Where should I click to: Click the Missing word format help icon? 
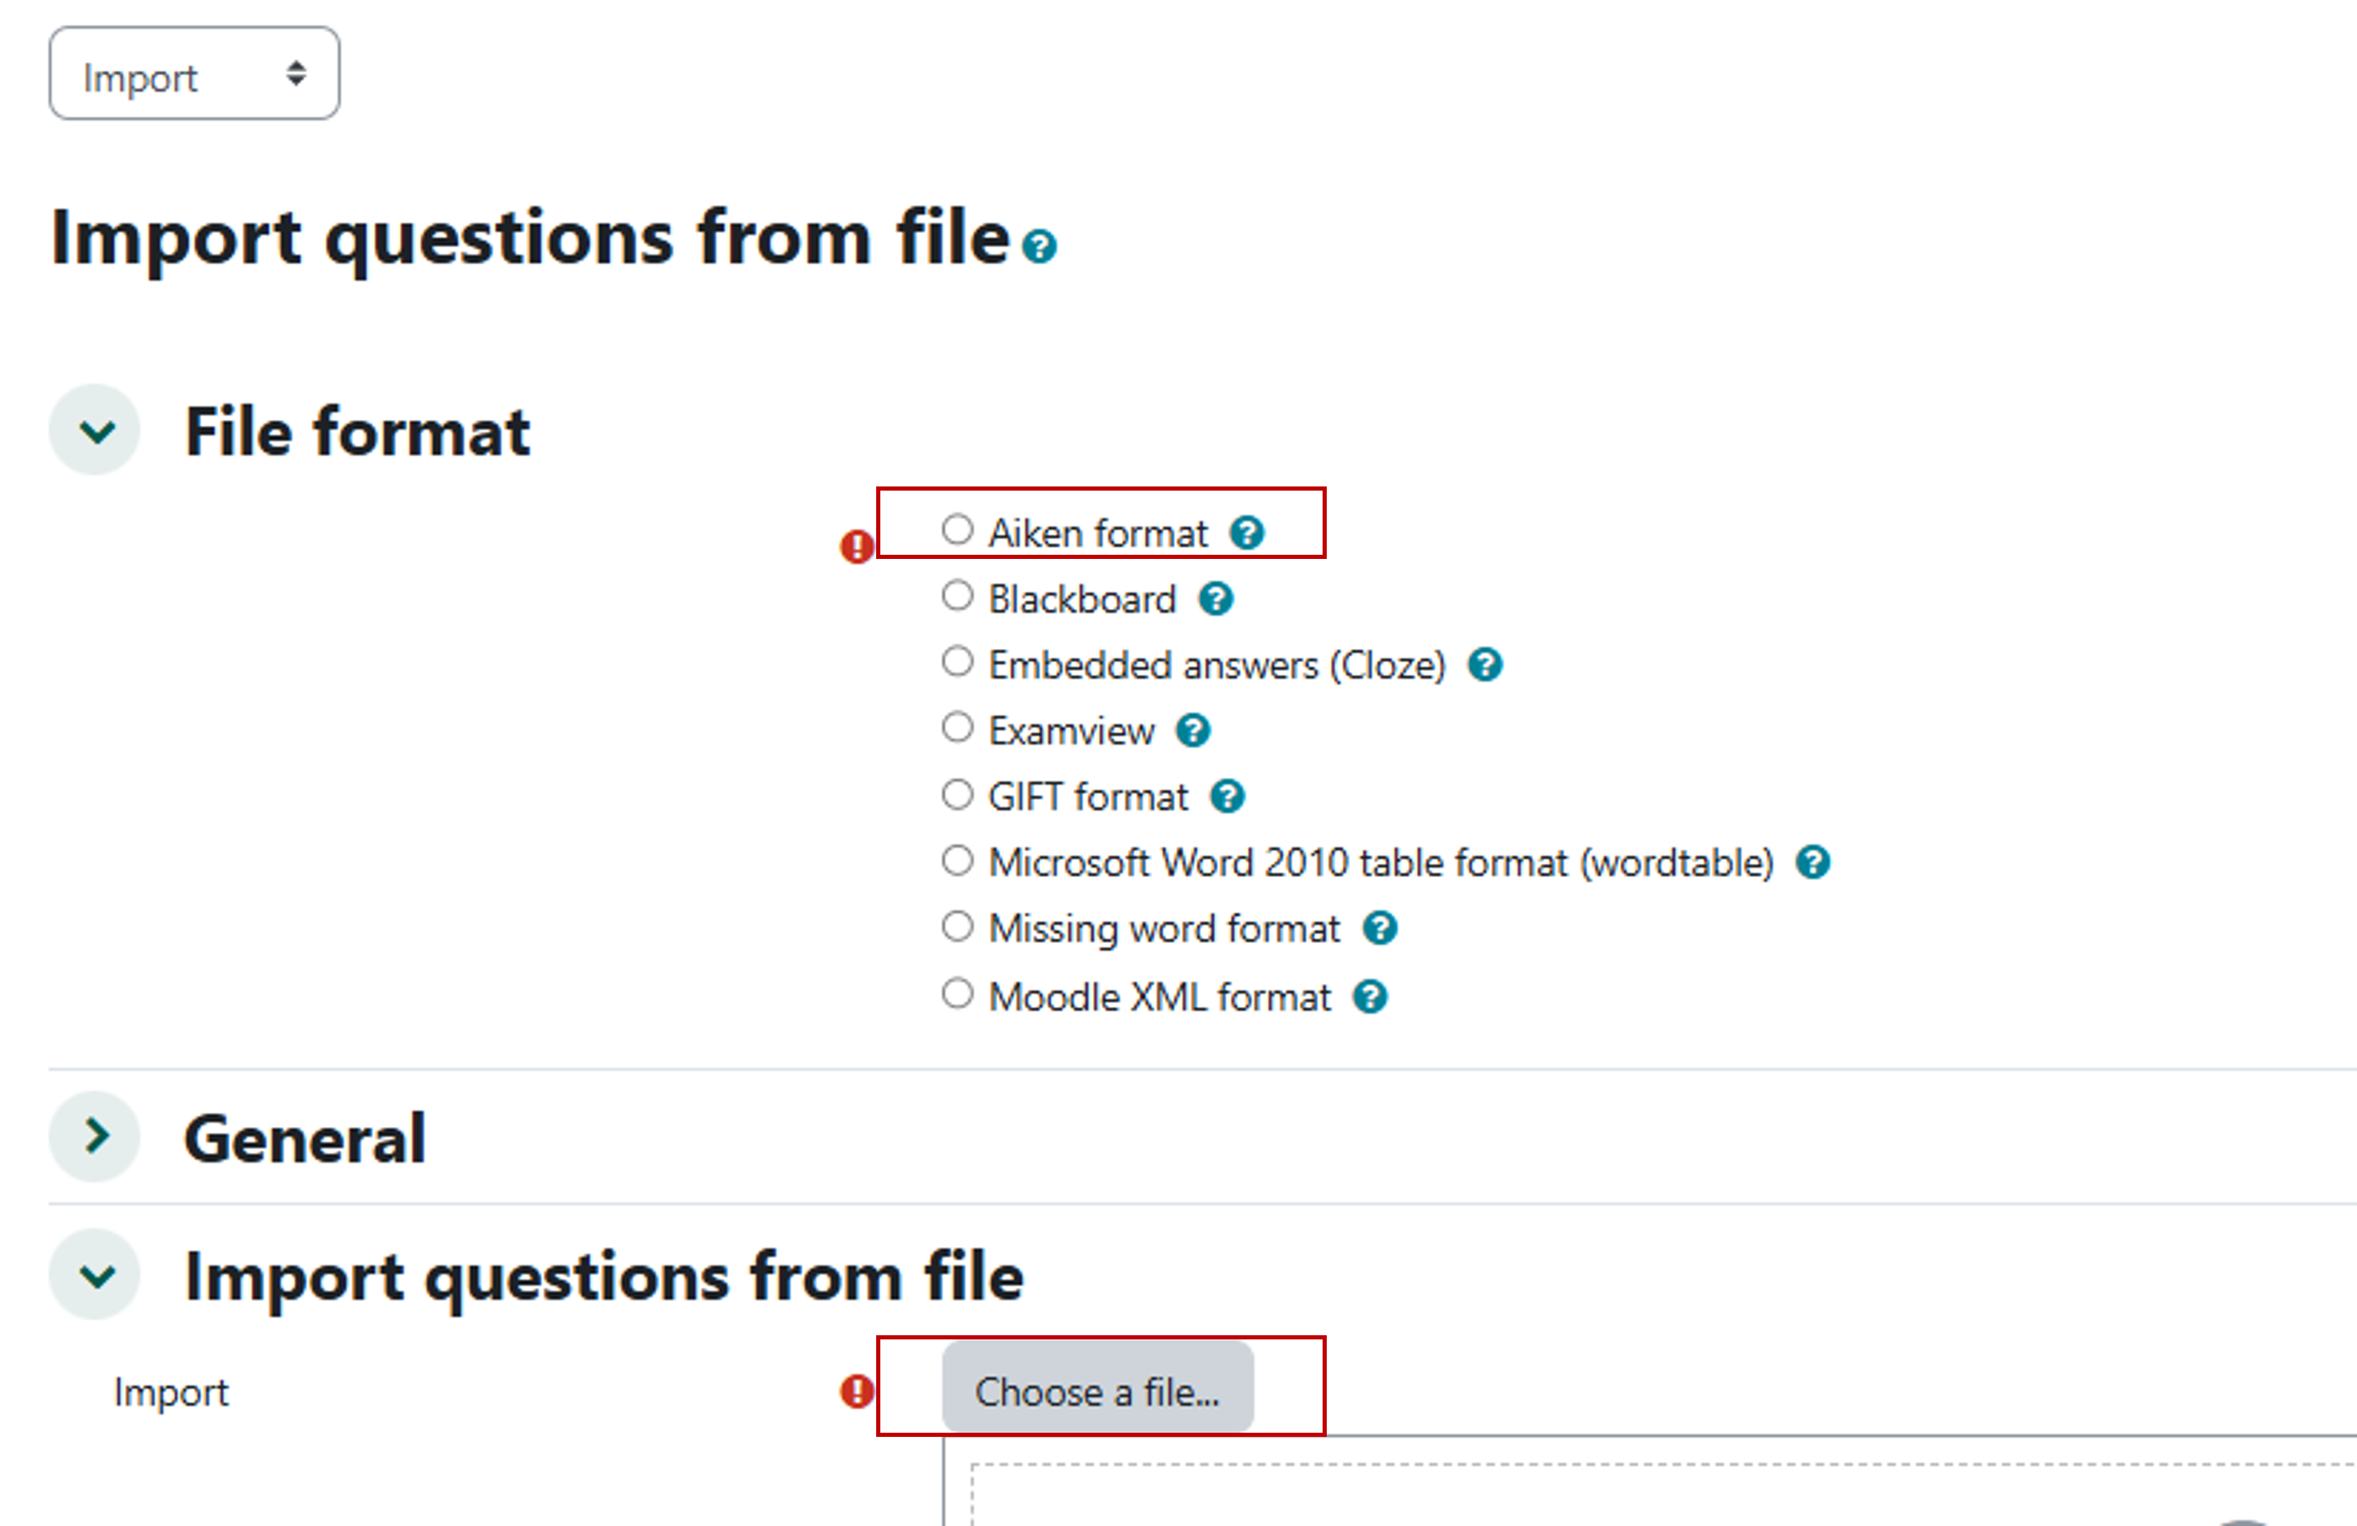[x=1379, y=929]
